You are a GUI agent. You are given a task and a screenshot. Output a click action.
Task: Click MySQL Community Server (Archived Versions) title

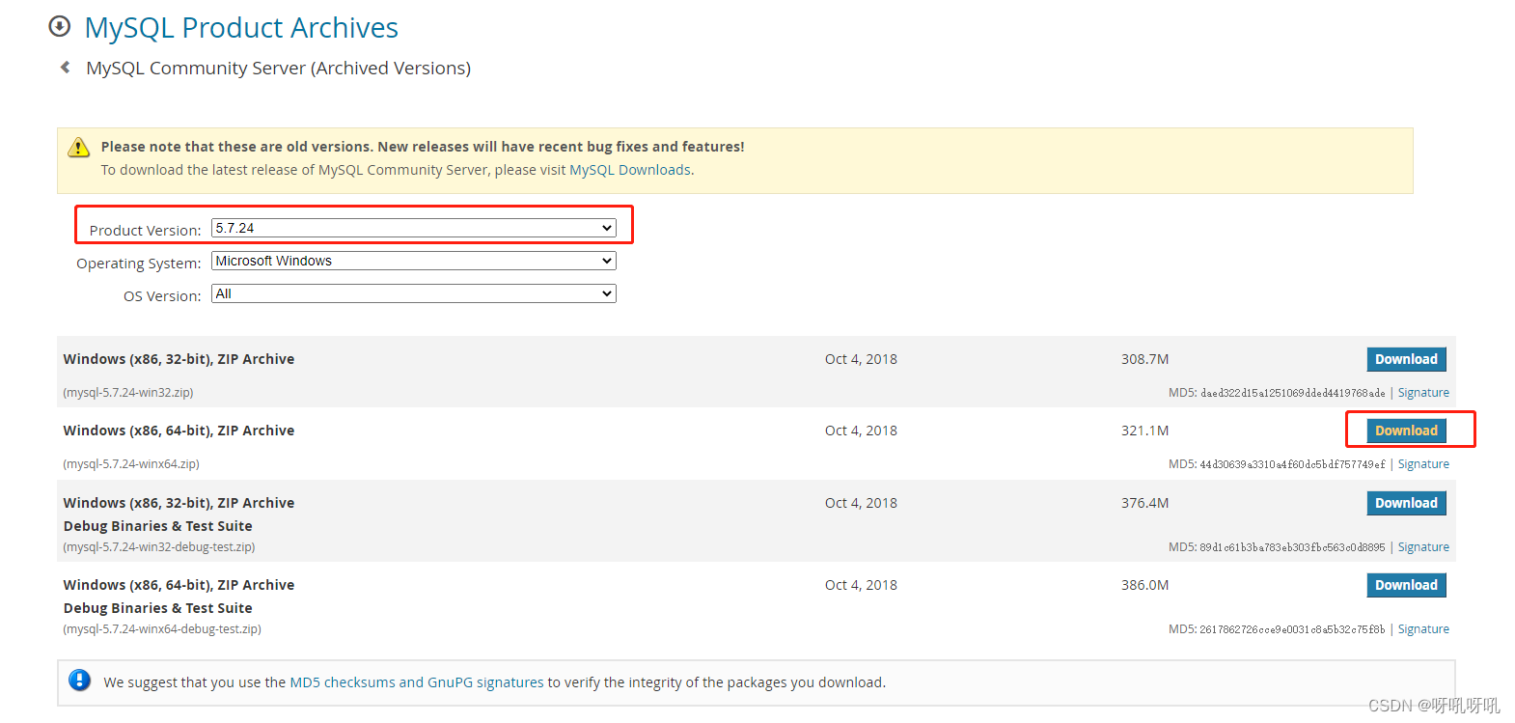(x=279, y=69)
